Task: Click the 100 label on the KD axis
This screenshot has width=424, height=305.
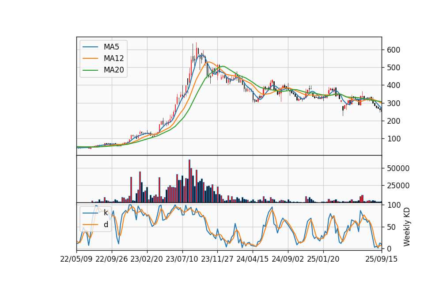Action: [394, 205]
